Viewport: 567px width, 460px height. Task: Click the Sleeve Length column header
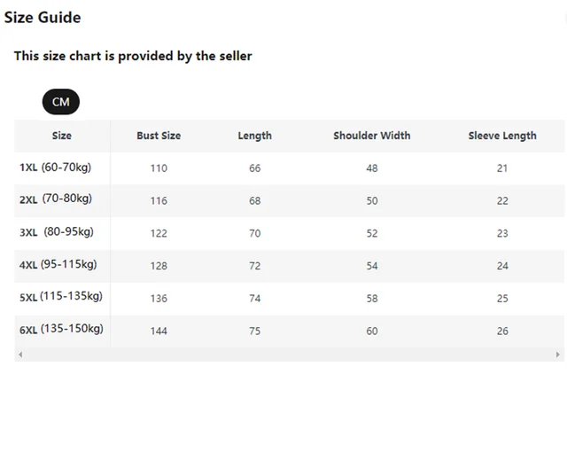[502, 136]
